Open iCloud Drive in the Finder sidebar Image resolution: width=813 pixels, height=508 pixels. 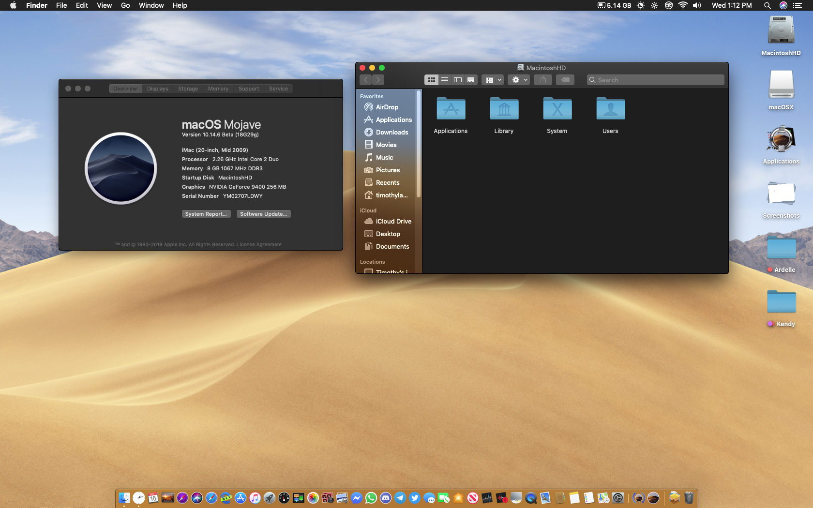(x=388, y=221)
